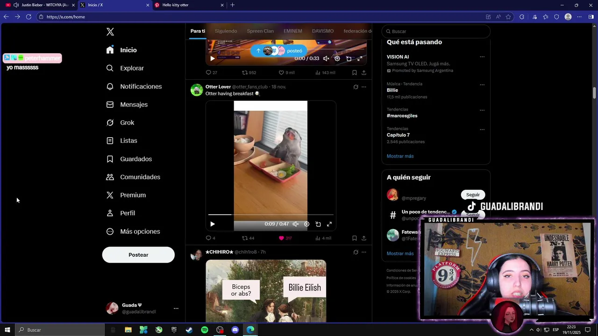Switch to the Spreen Clan tab

coord(260,31)
